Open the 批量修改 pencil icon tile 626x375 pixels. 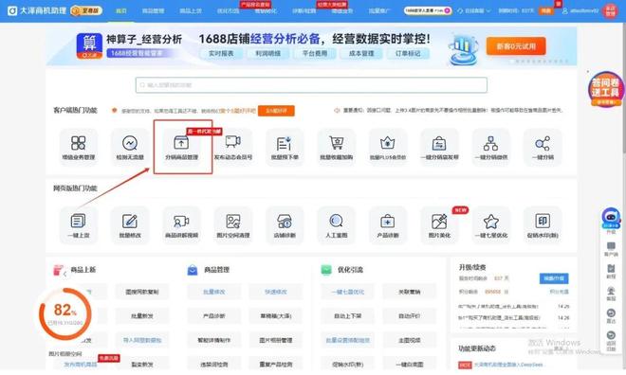tap(130, 225)
